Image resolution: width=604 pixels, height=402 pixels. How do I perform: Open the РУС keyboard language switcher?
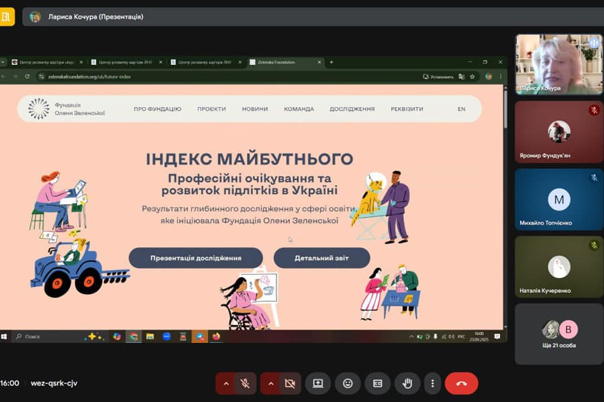tap(462, 336)
